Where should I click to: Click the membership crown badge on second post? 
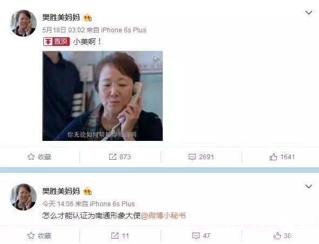88,191
